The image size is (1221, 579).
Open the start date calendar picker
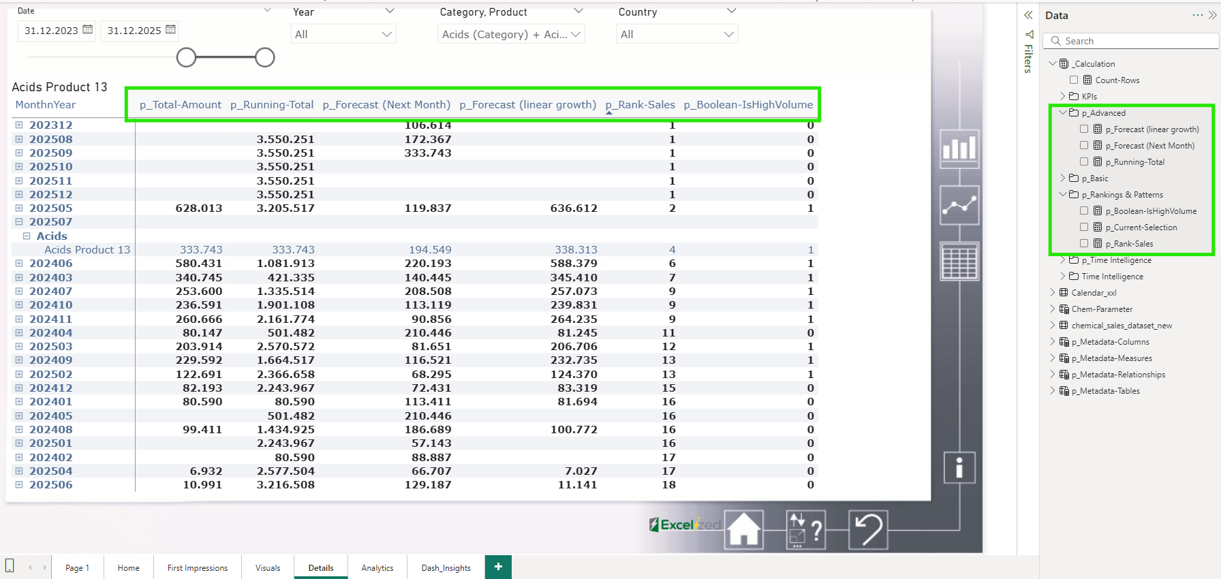pyautogui.click(x=87, y=29)
